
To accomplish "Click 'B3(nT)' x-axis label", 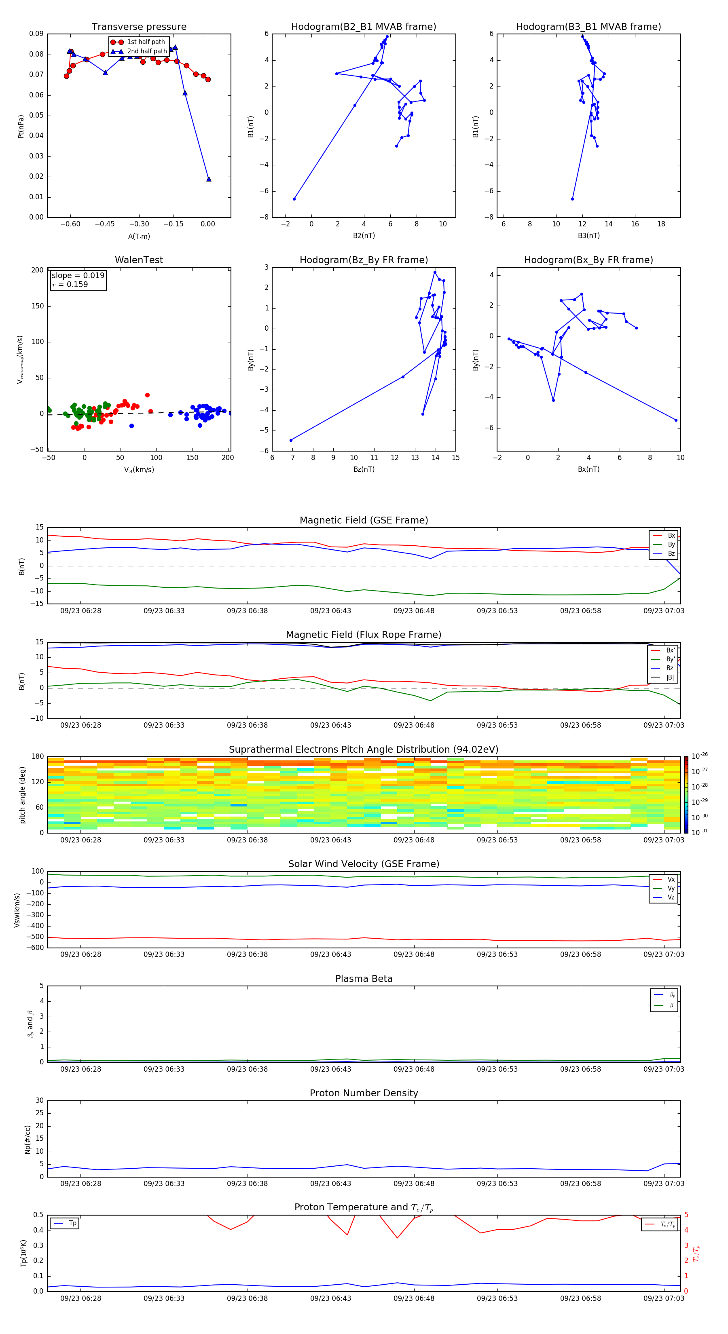I will click(x=588, y=236).
